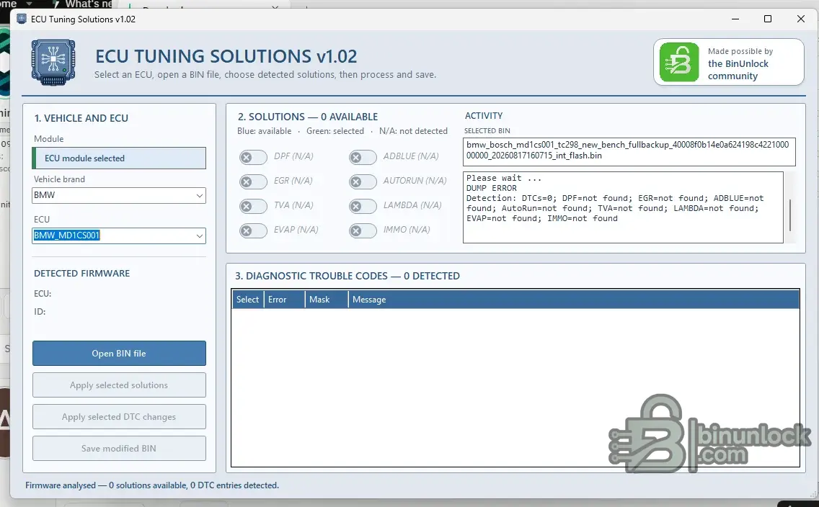Click the DETECTED FIRMWARE heading
Screen dimensions: 819x507
click(82, 274)
